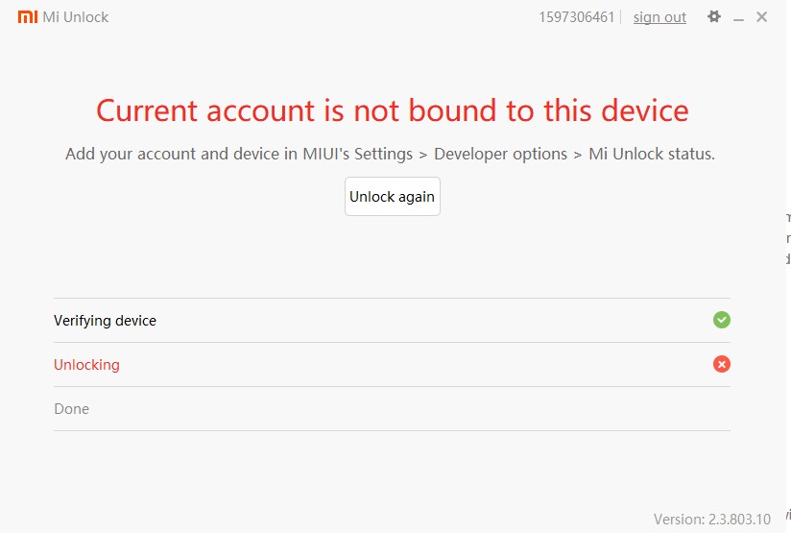Click the background window text at right edge
The image size is (791, 533).
(787, 237)
